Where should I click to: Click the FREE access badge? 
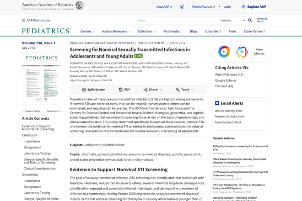(x=139, y=56)
